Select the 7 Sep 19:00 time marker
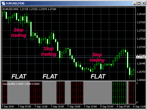The width and height of the screenshot is (147, 110). [74, 107]
